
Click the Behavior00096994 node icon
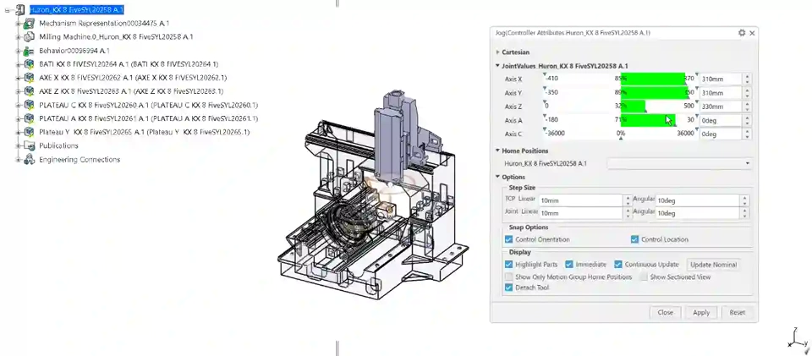coord(30,51)
